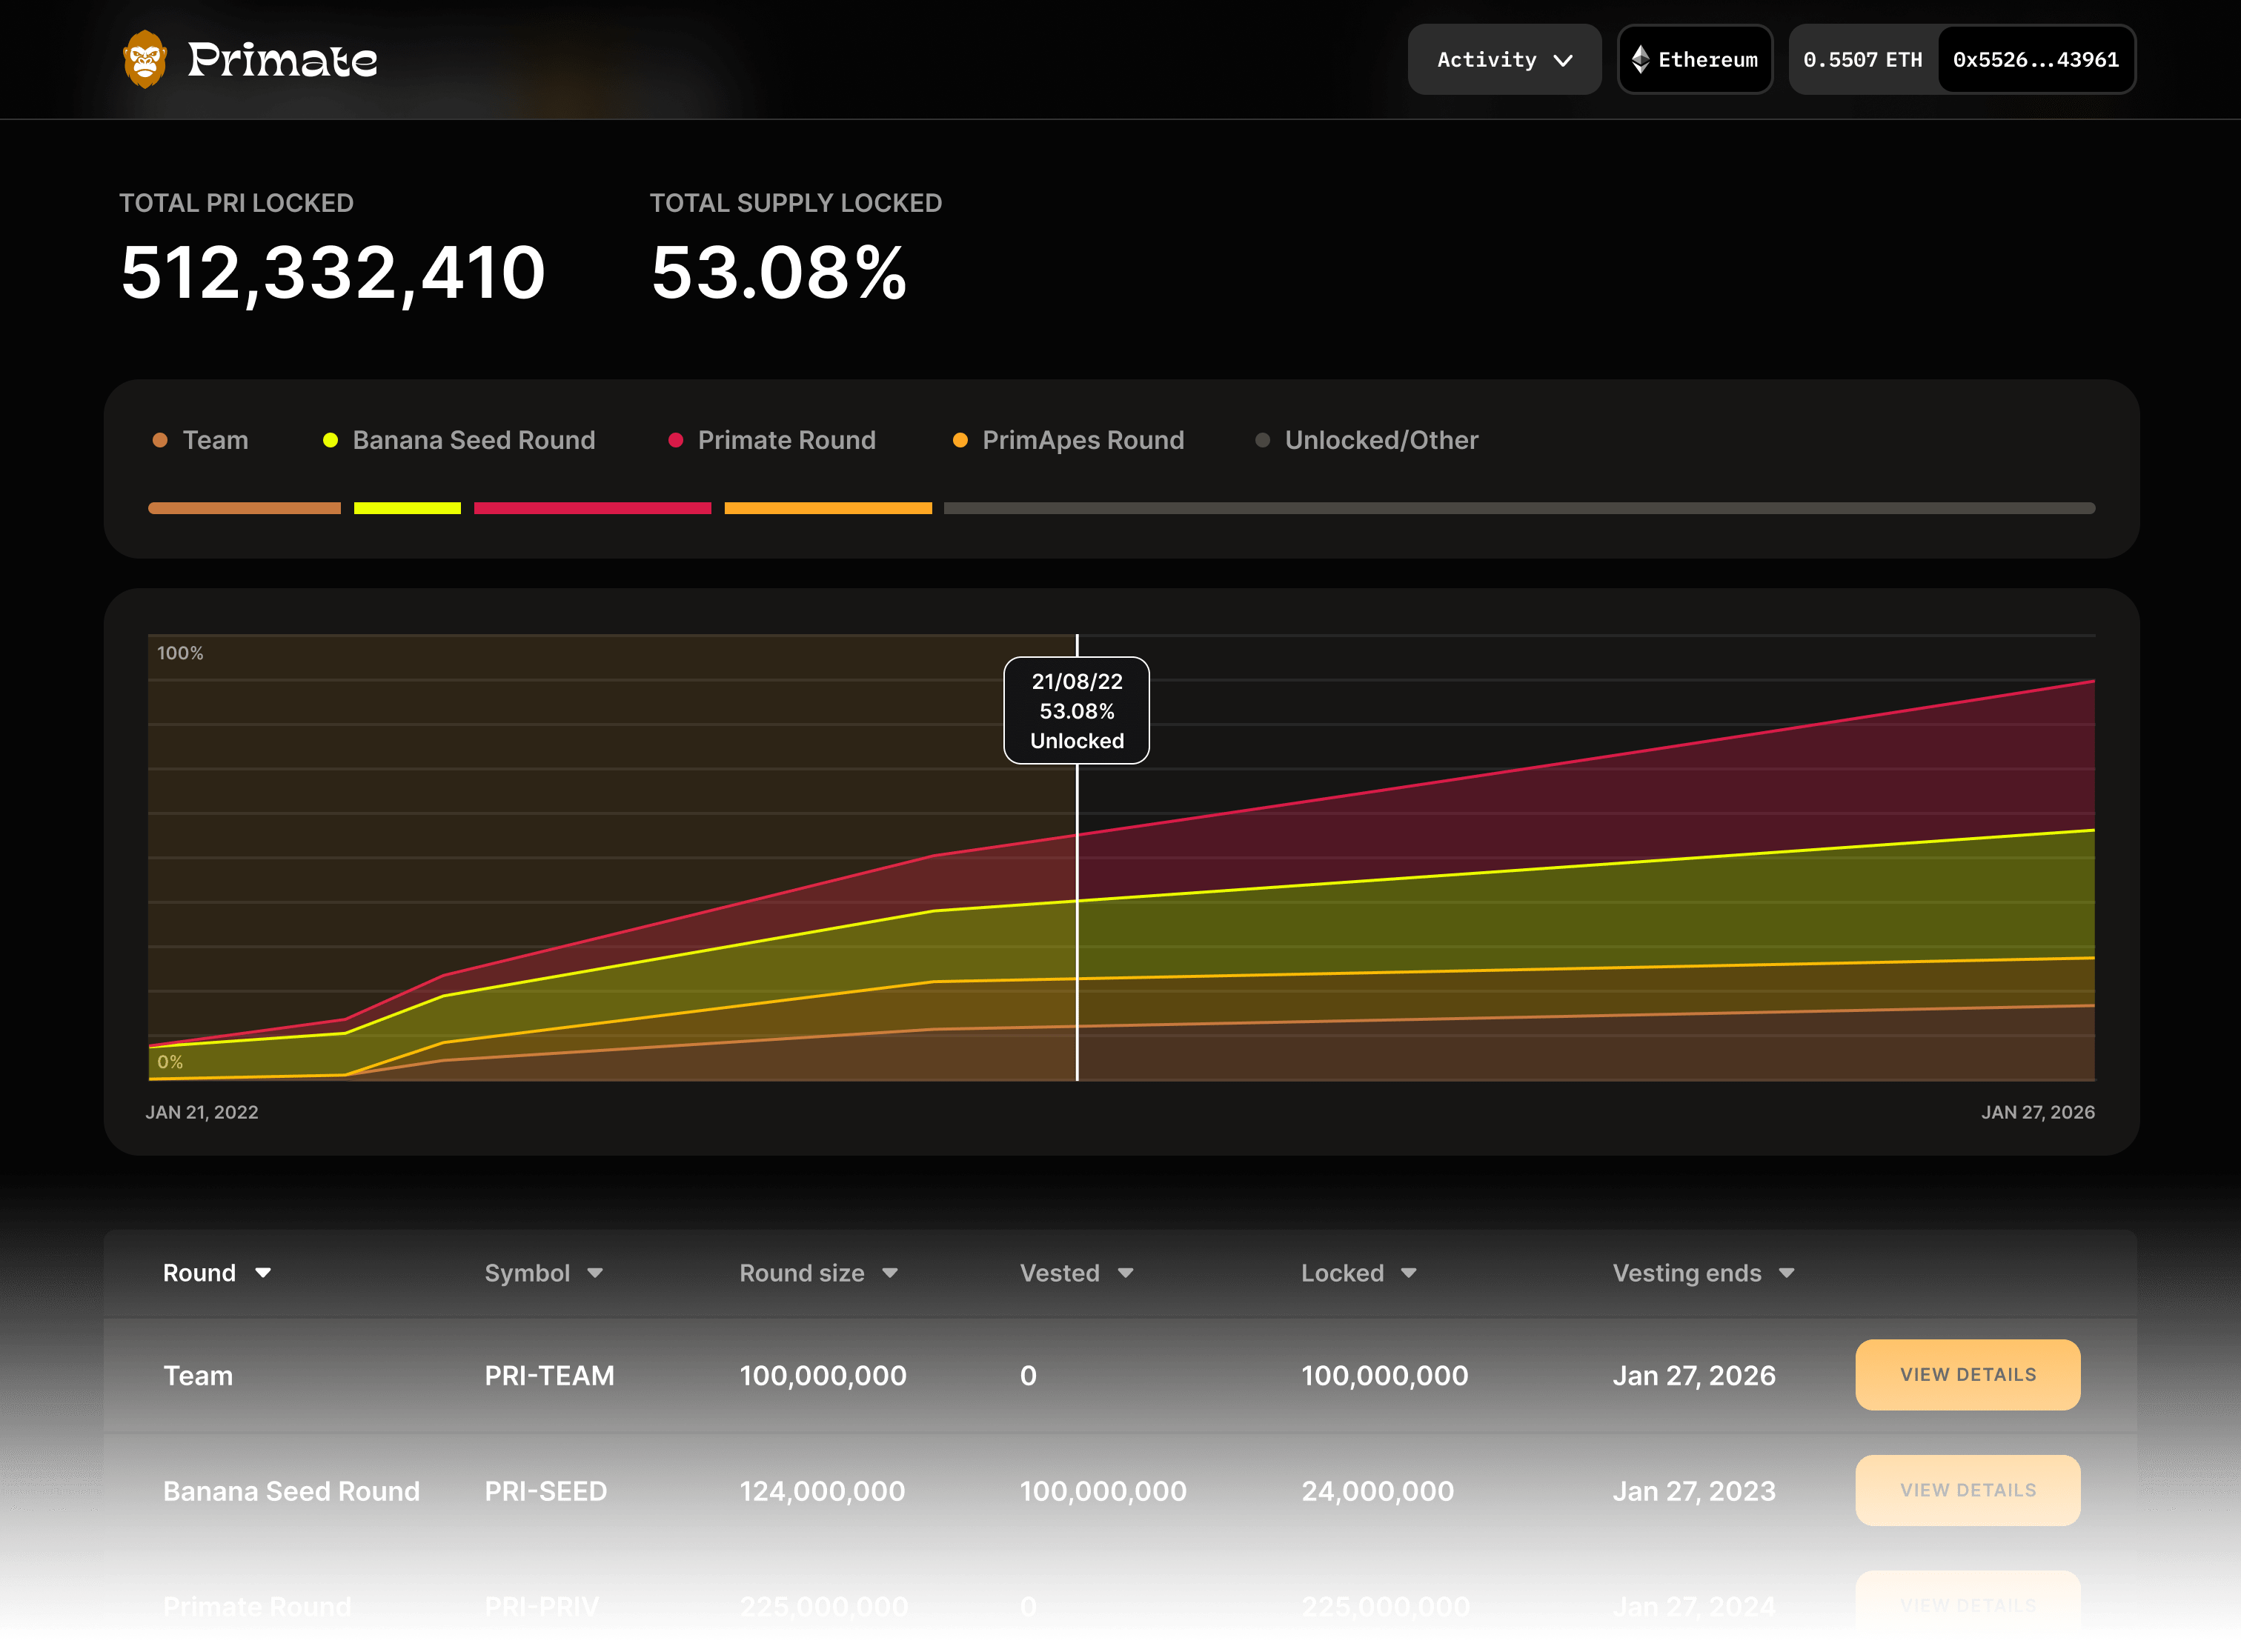The height and width of the screenshot is (1652, 2241).
Task: Sort the table by Vesting ends
Action: pyautogui.click(x=1701, y=1272)
